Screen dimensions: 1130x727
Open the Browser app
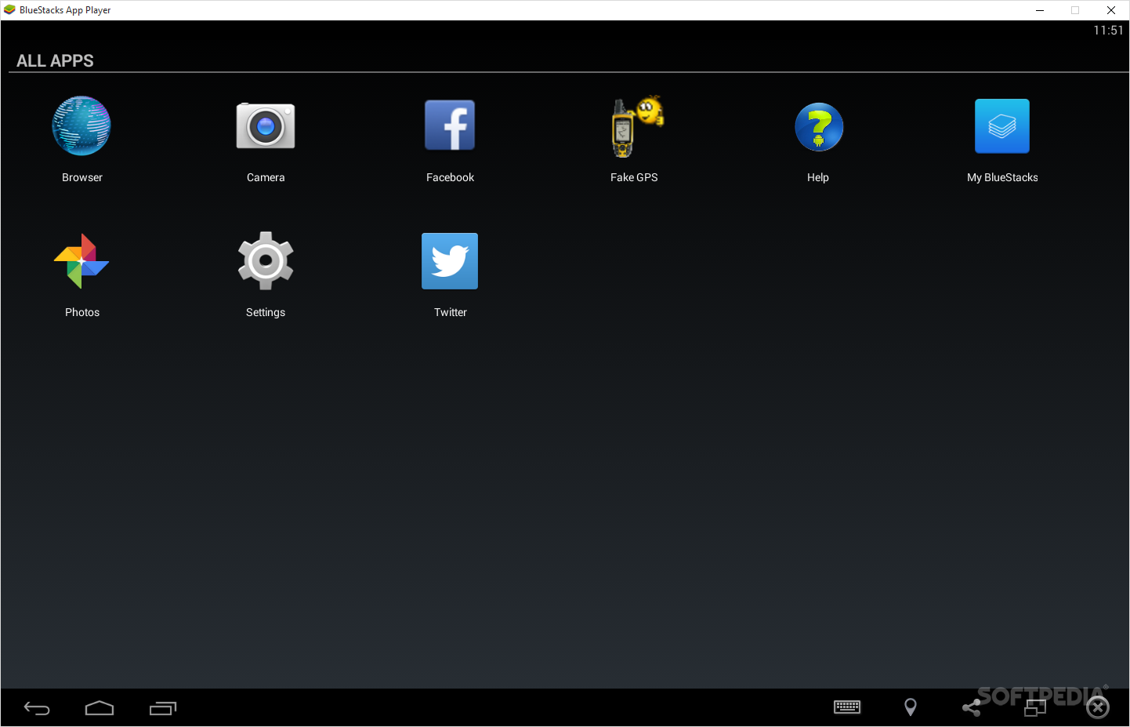click(x=81, y=126)
